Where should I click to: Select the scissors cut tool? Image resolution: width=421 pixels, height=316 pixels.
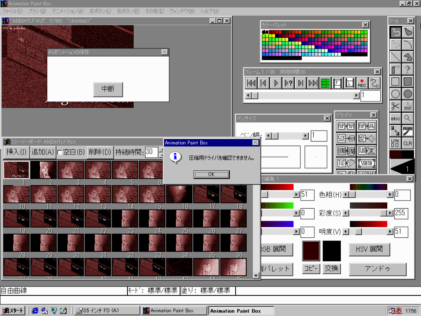click(x=395, y=106)
